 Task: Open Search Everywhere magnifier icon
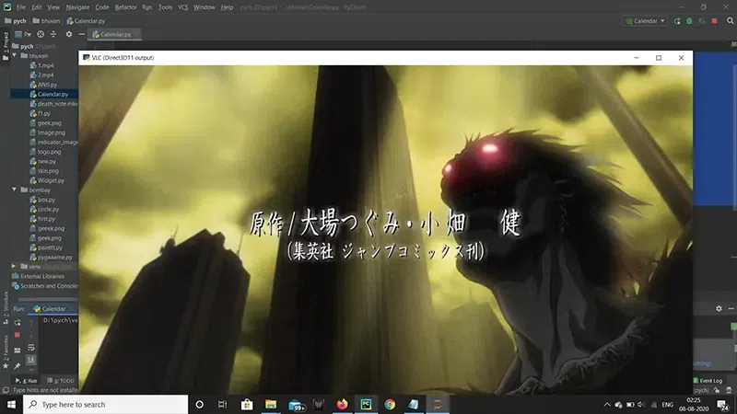coord(730,21)
